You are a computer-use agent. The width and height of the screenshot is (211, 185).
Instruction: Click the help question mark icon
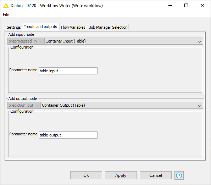(x=179, y=175)
